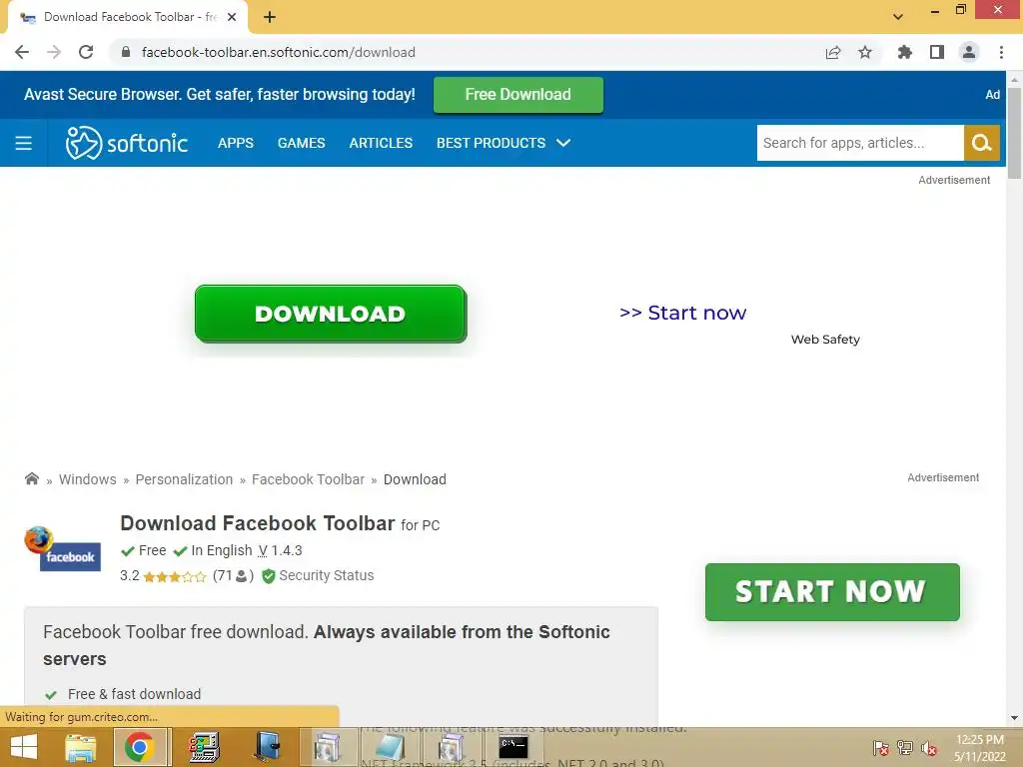
Task: Click the Facebook Toolbar app icon
Action: pos(63,549)
